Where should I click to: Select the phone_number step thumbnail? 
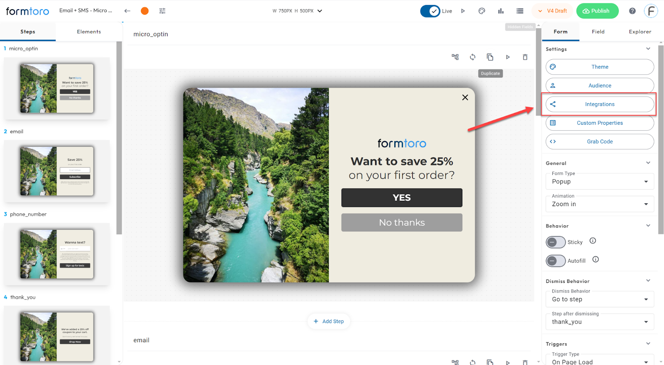click(57, 254)
